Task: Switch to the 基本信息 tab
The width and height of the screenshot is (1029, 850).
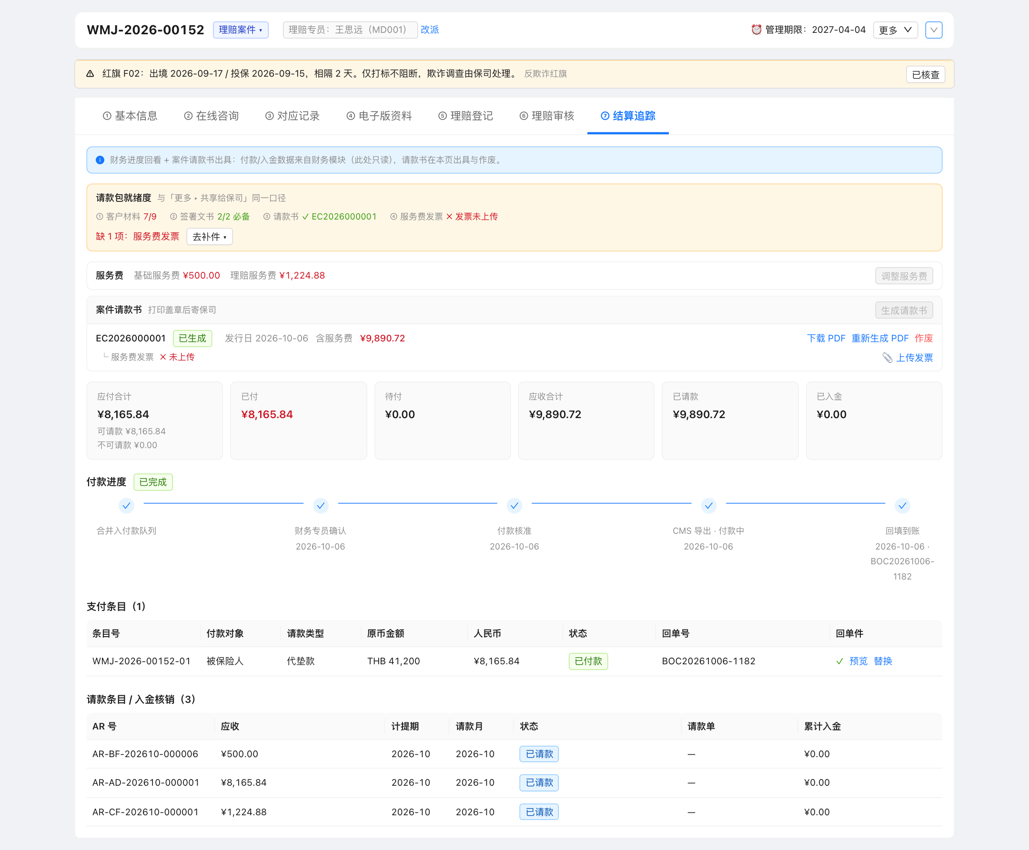Action: coord(130,116)
